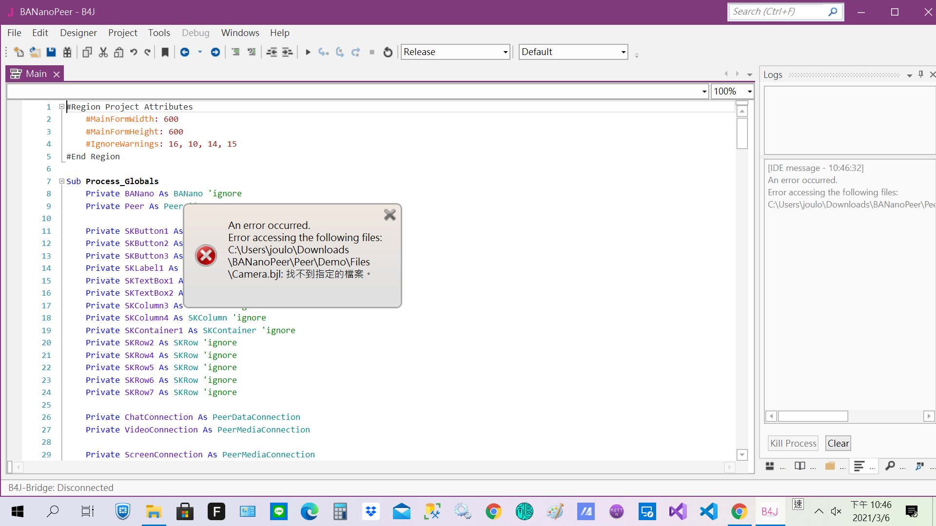This screenshot has width=936, height=526.
Task: Open the Tools menu
Action: point(159,33)
